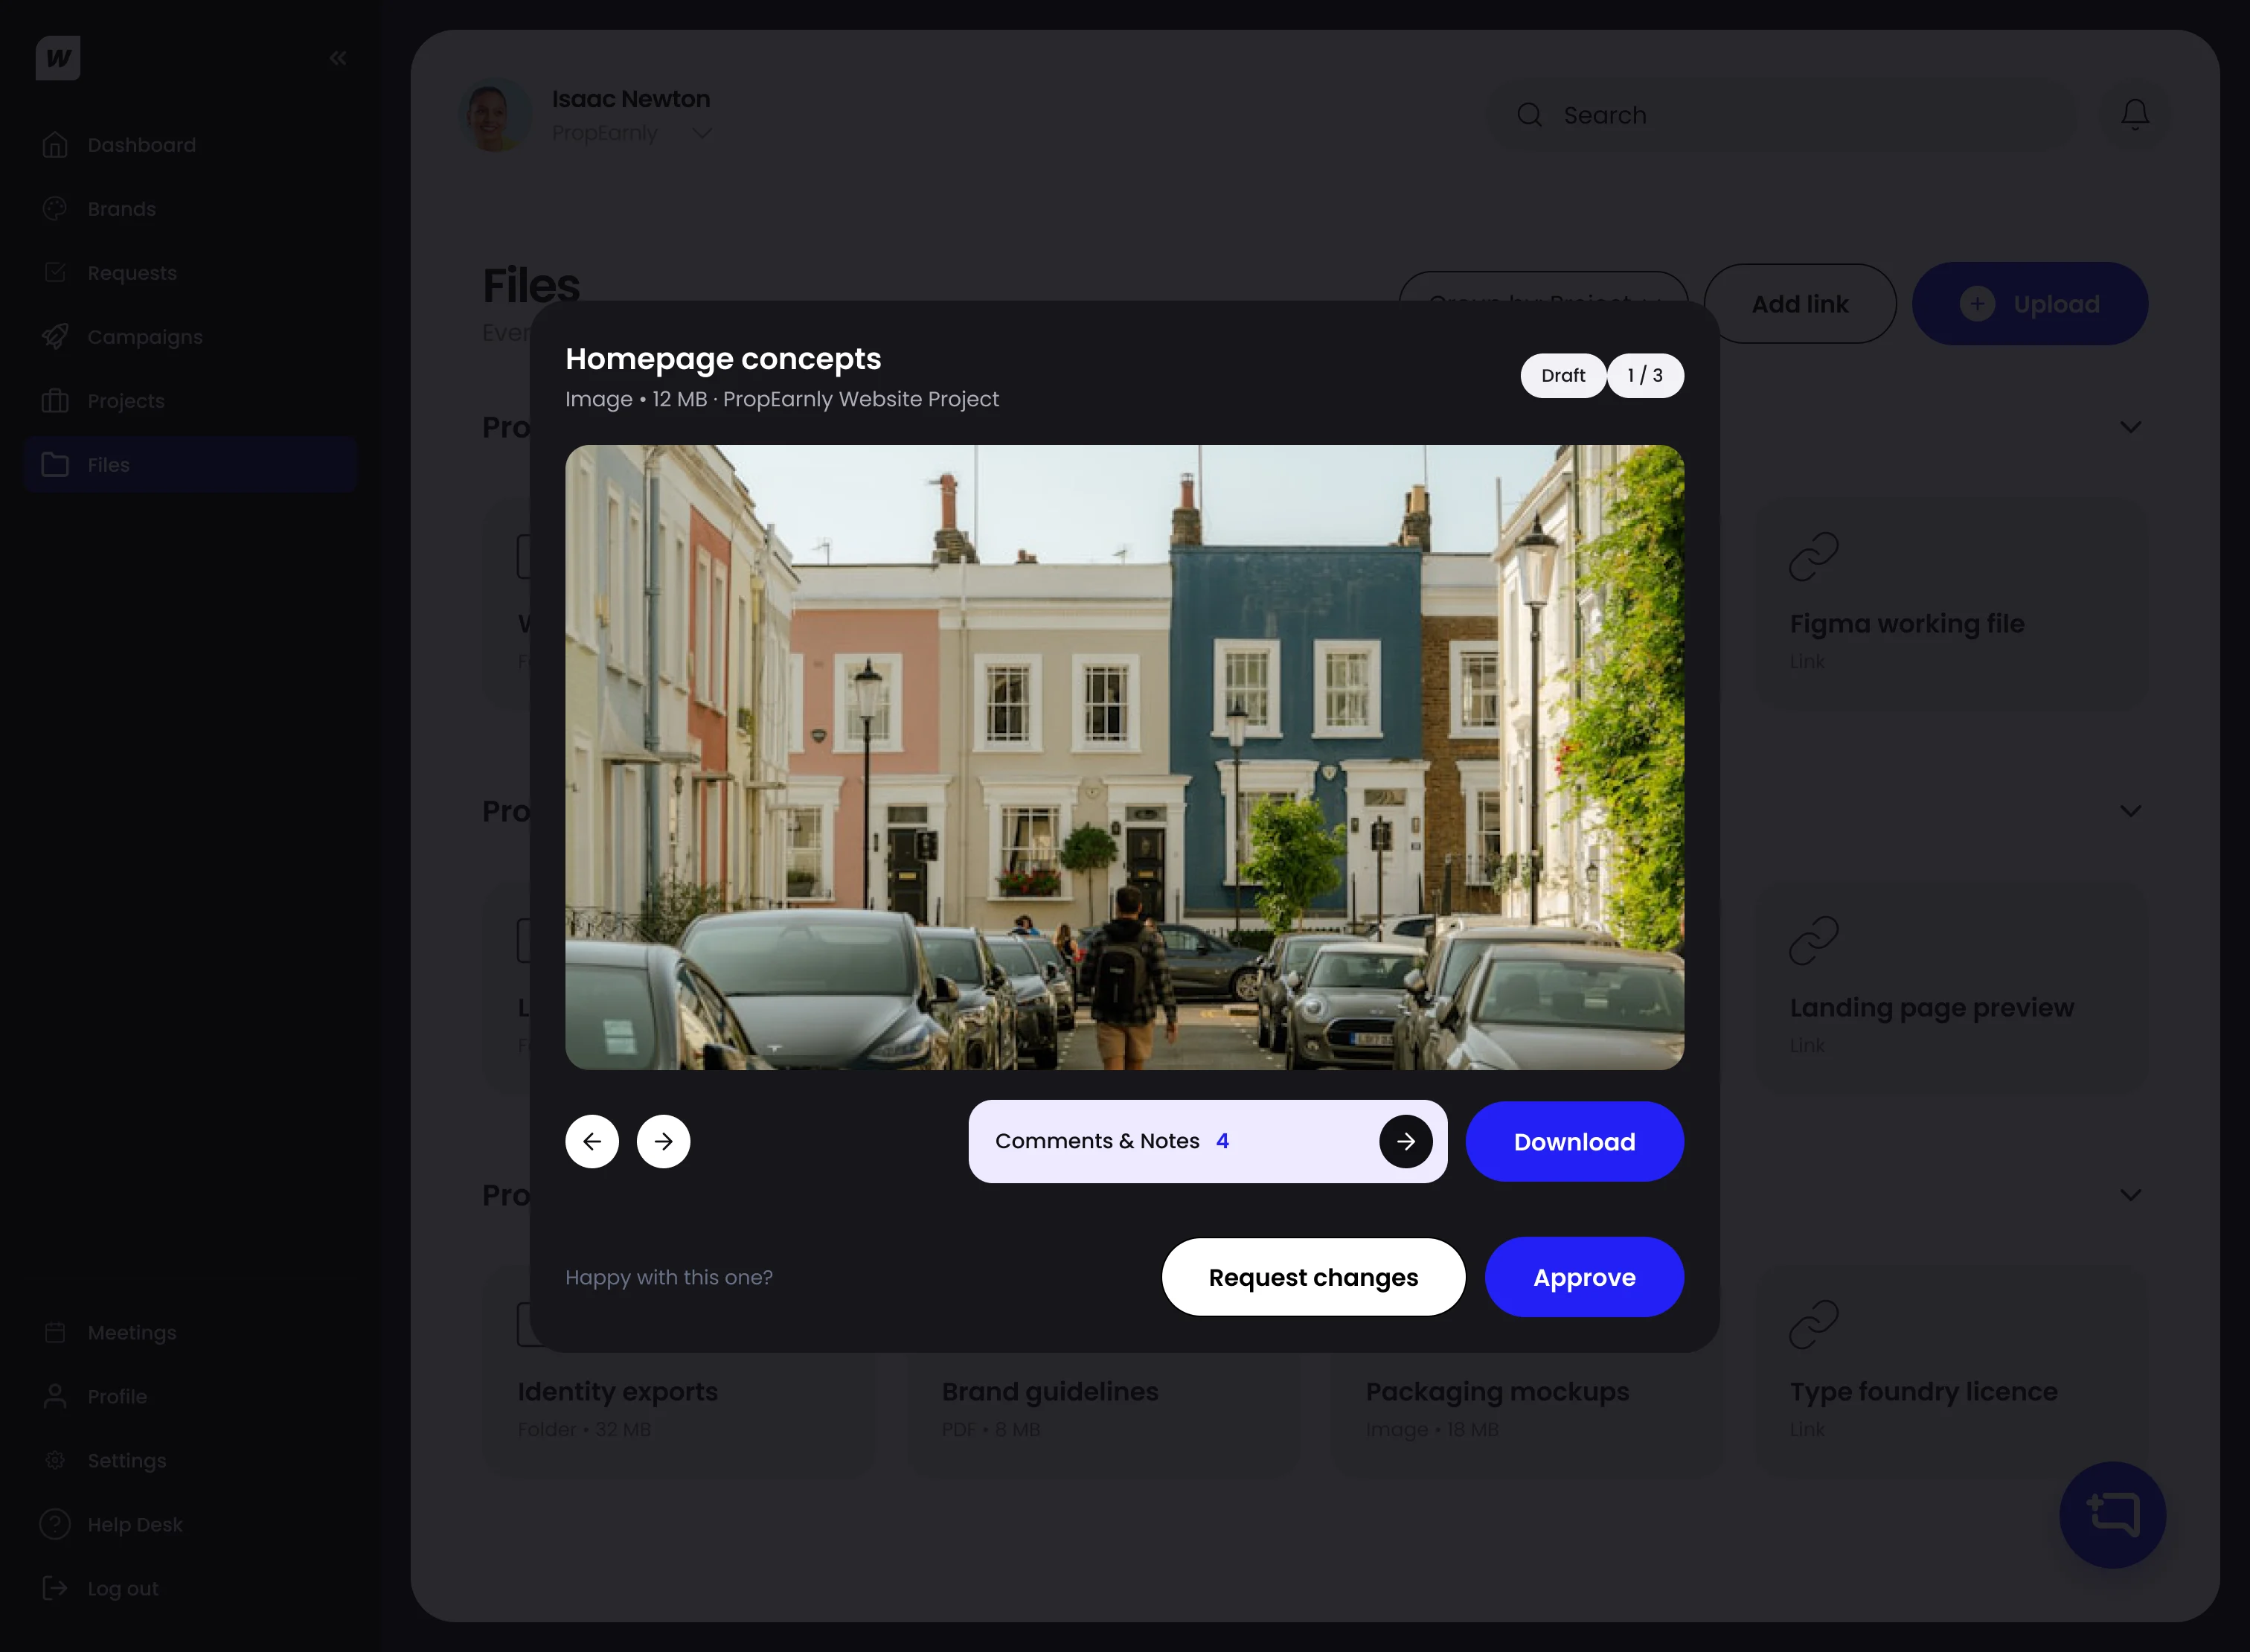
Task: Approve the Homepage concepts draft
Action: click(1584, 1277)
